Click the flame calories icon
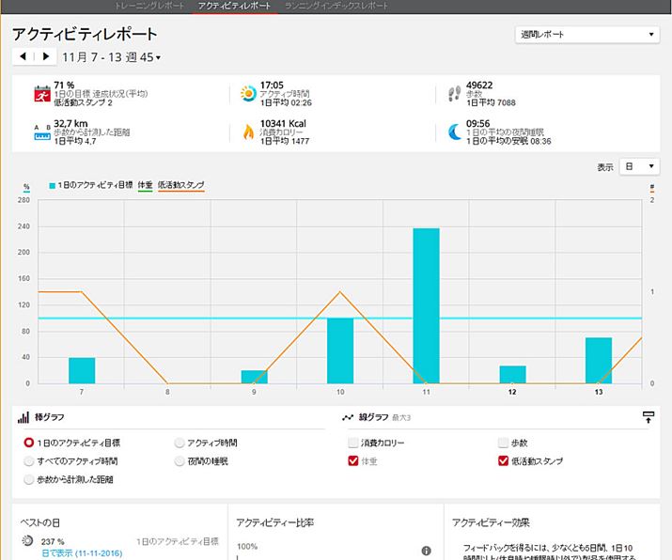This screenshot has height=560, width=672. [247, 131]
